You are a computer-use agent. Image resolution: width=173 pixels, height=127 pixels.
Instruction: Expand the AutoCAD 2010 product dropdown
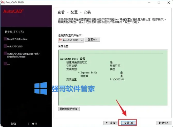click(x=71, y=40)
